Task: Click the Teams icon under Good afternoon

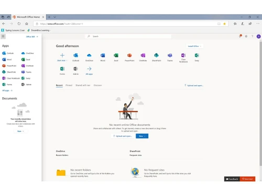Action: click(170, 55)
